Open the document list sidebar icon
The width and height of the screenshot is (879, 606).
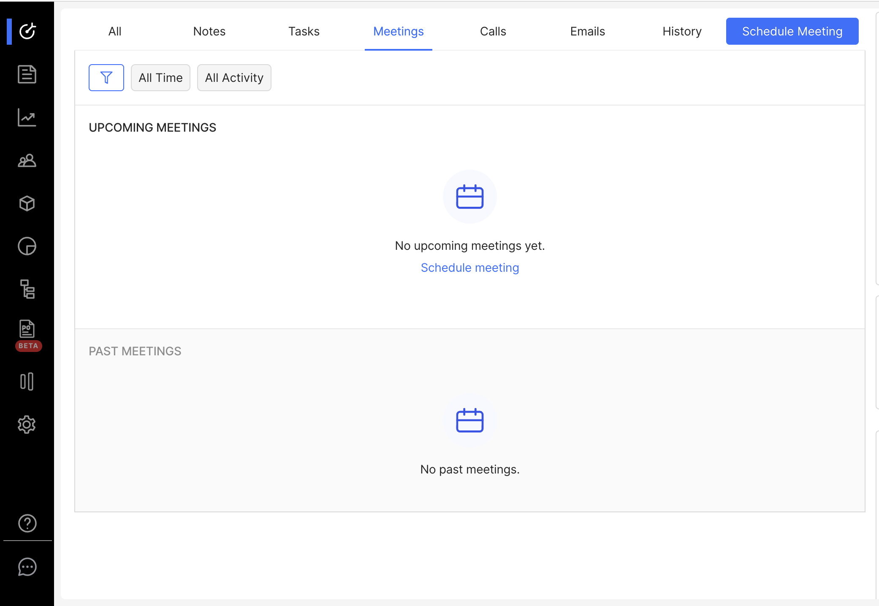tap(27, 74)
